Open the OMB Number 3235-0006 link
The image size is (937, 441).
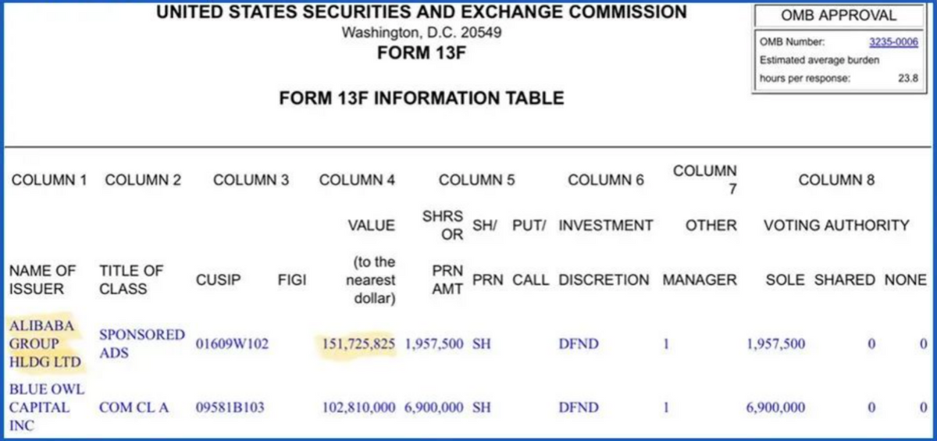click(x=893, y=42)
